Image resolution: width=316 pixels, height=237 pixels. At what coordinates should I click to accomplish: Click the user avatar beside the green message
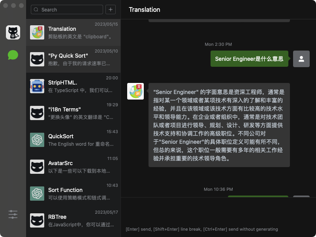pos(301,58)
